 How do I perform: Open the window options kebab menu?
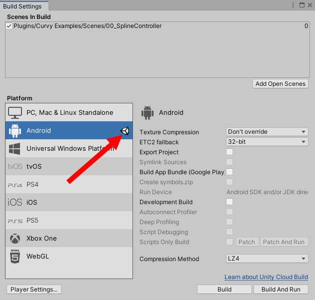(293, 5)
